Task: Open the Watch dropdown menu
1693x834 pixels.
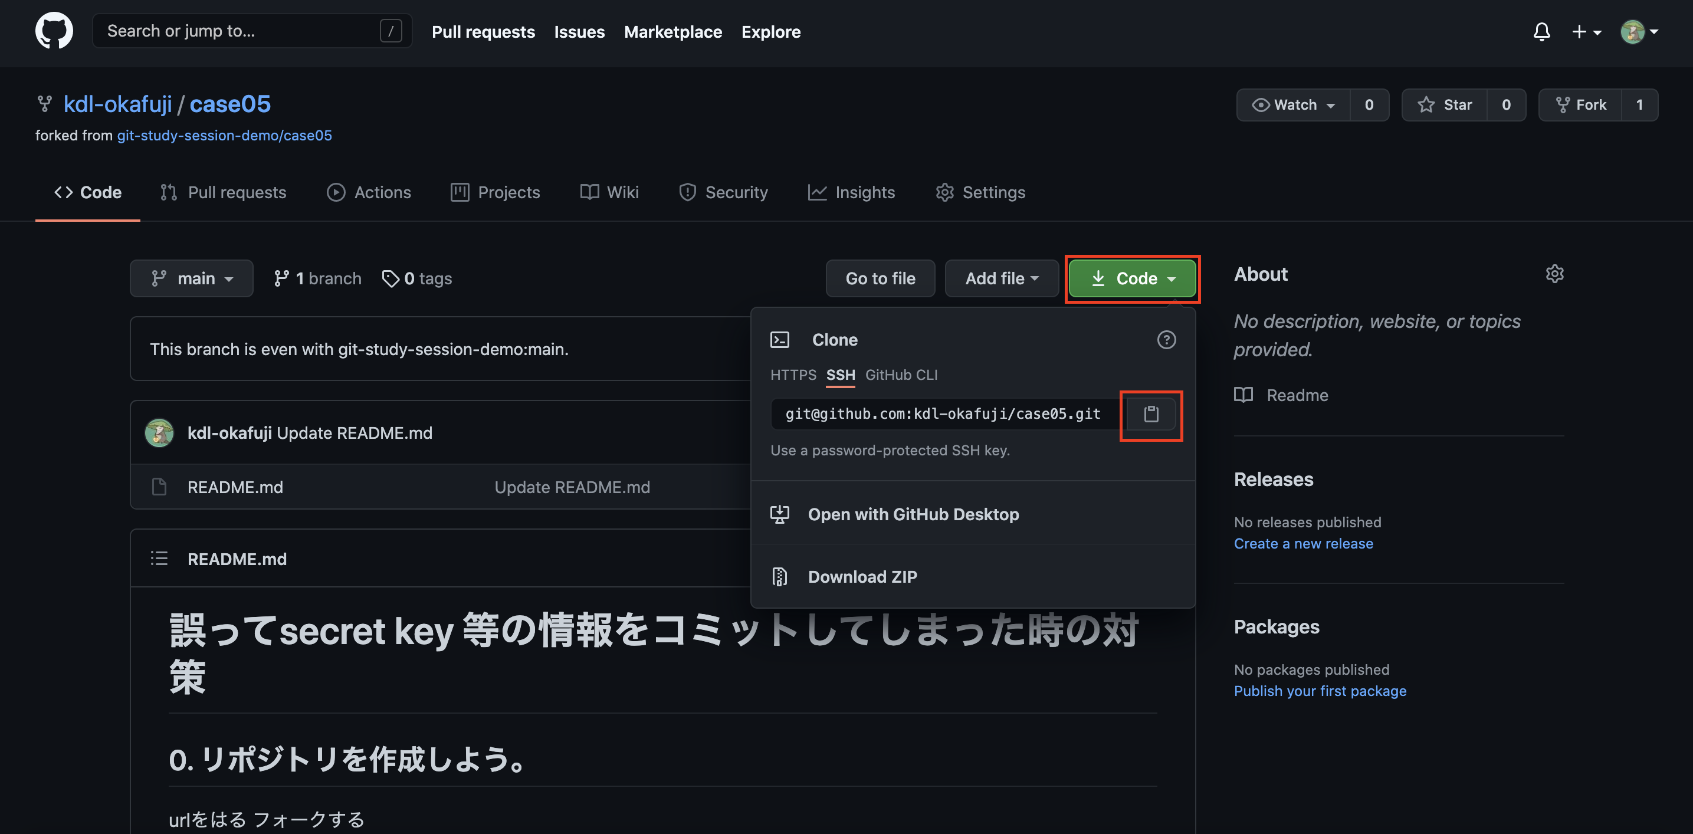Action: pos(1292,104)
